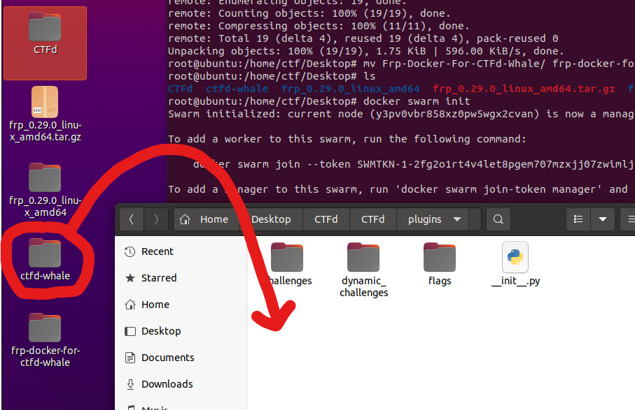Open Home in sidebar

tap(181, 305)
